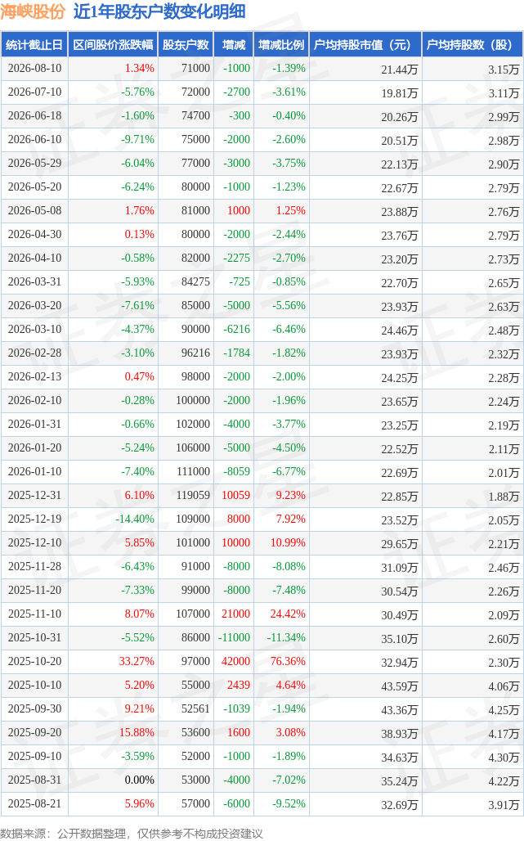Click the 33.27% price change value
This screenshot has width=524, height=841.
point(137,661)
